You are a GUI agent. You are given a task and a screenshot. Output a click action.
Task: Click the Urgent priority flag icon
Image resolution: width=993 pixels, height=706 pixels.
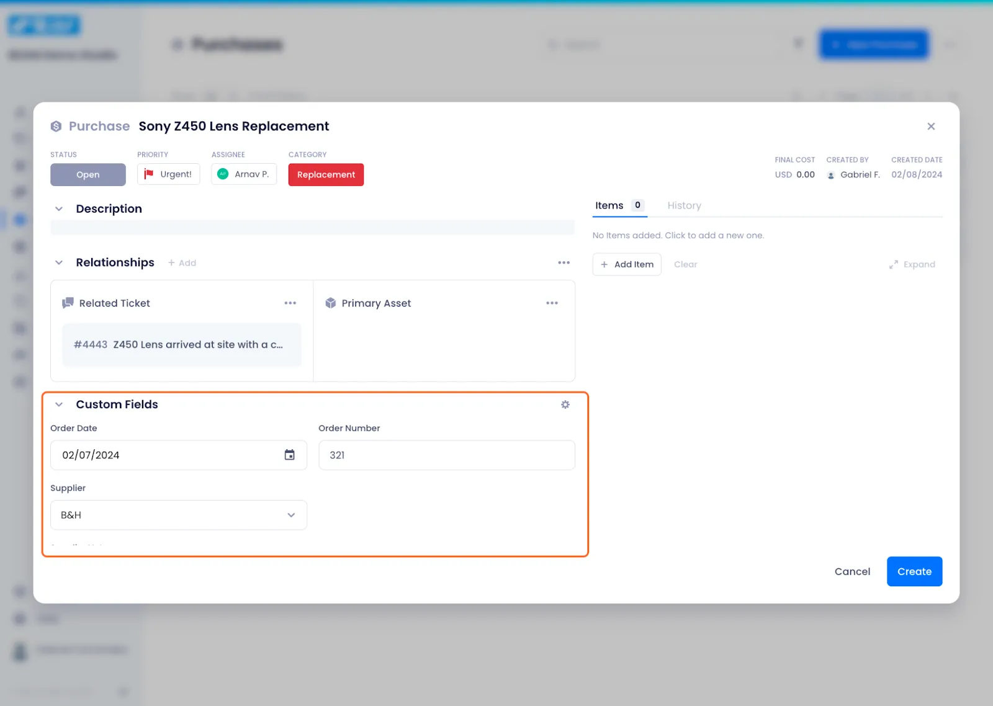(x=148, y=174)
